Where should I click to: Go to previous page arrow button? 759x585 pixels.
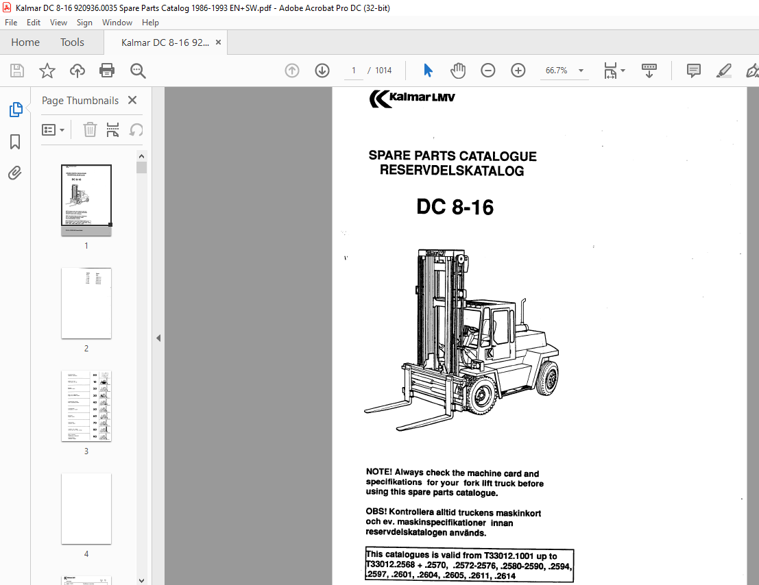(x=292, y=71)
